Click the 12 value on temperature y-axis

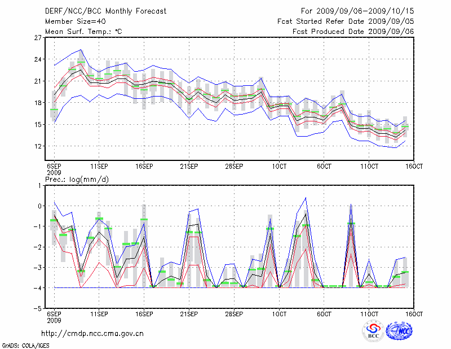pos(38,146)
